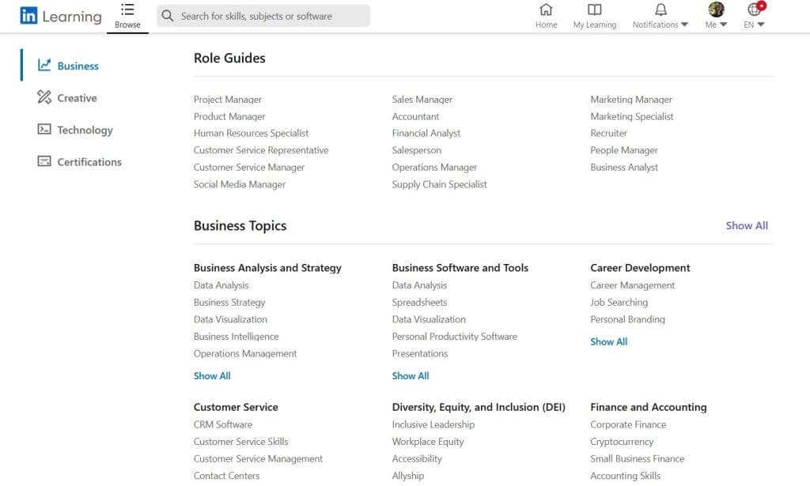Viewport: 810px width, 486px height.
Task: Switch to the Creative category
Action: (77, 98)
